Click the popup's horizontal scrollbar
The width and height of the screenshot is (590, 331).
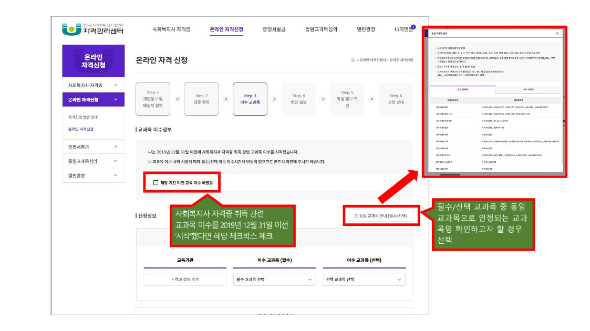click(450, 174)
